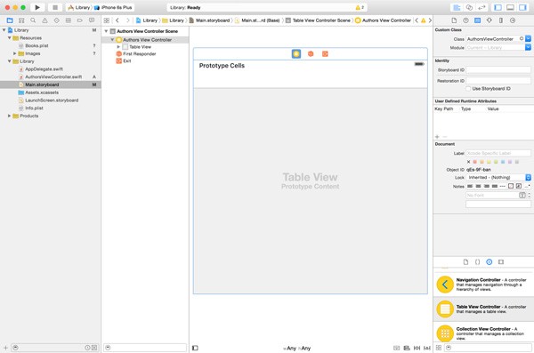Show the File Template library tab
This screenshot has height=353, width=534.
pyautogui.click(x=465, y=261)
